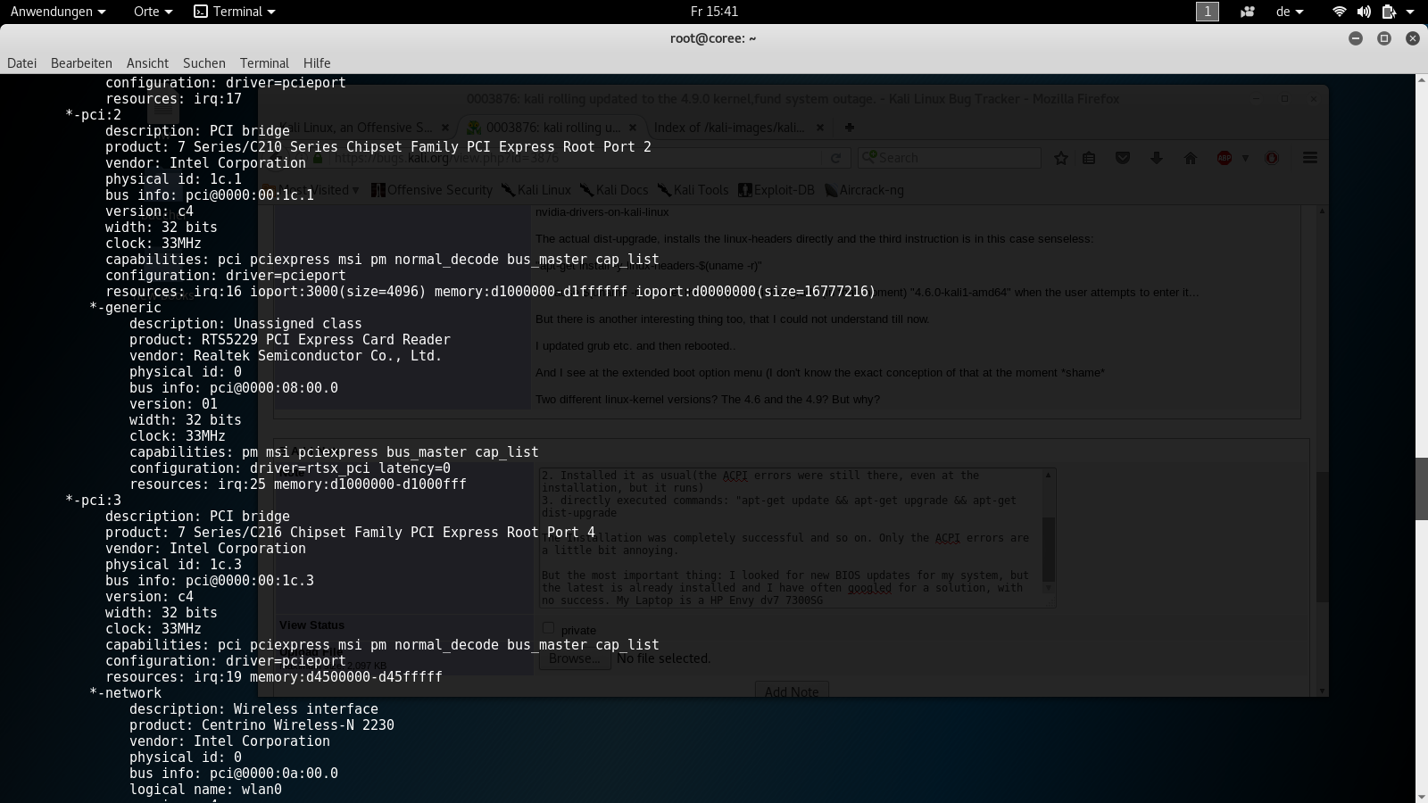
Task: Minimize the root@coree terminal window
Action: [1356, 38]
